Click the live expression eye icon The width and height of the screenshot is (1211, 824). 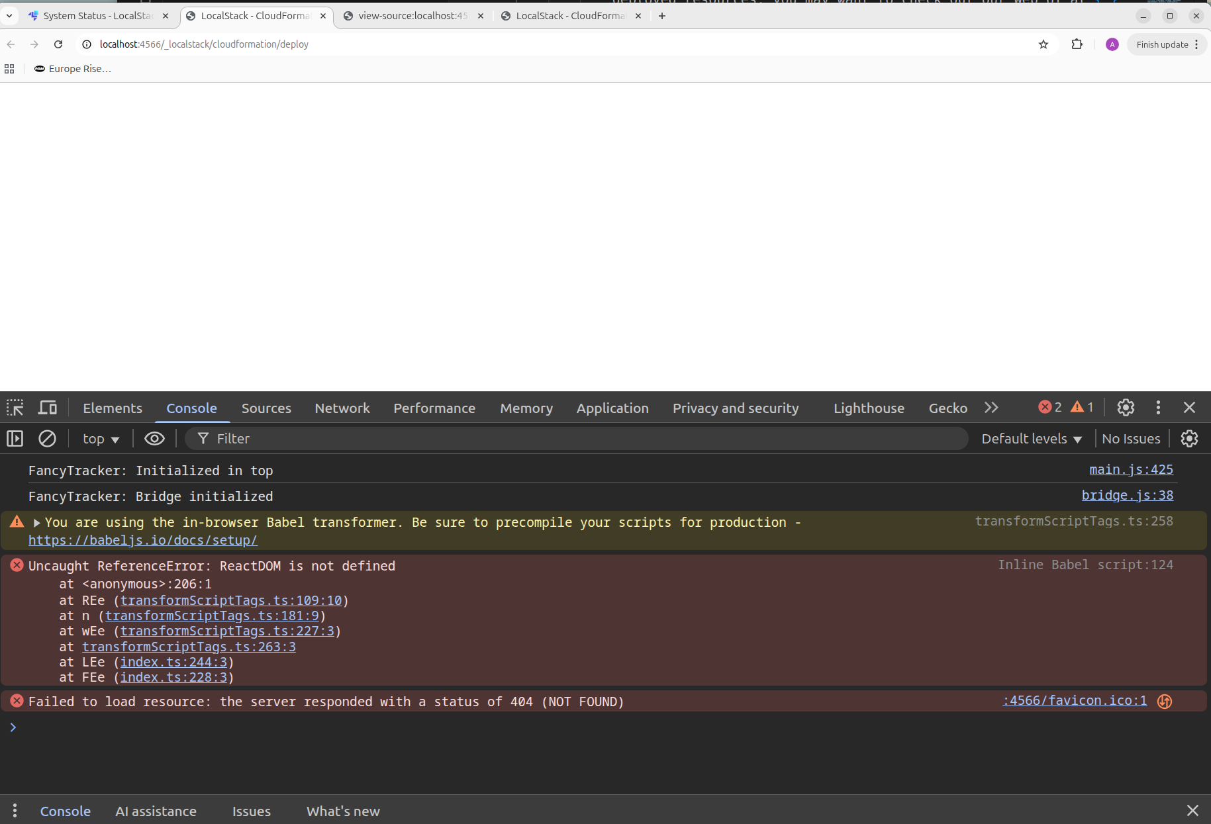(x=154, y=439)
